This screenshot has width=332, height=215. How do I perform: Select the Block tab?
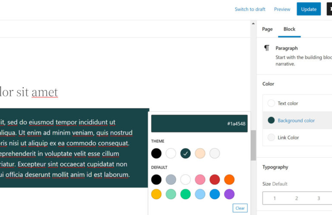click(x=289, y=29)
